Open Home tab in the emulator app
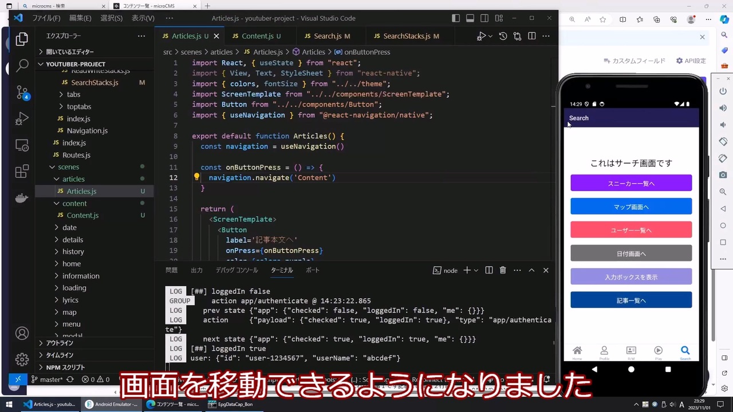This screenshot has height=412, width=733. pyautogui.click(x=577, y=350)
